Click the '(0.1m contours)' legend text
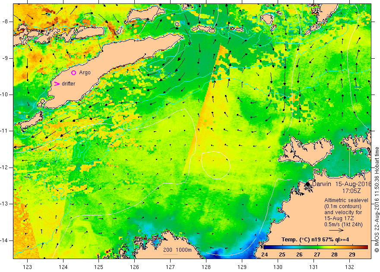This screenshot has height=272, width=380. coord(343,206)
